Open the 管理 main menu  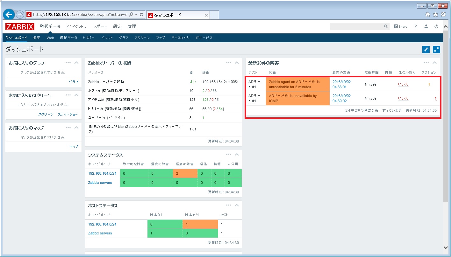[132, 27]
